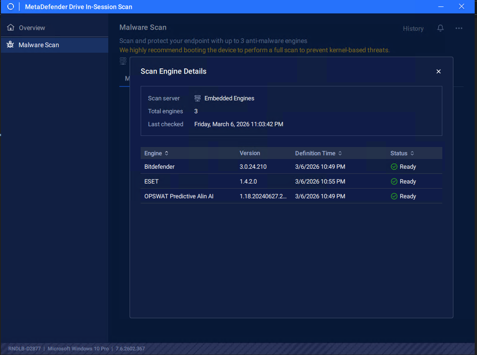
Task: Open the scan History link
Action: tap(413, 28)
